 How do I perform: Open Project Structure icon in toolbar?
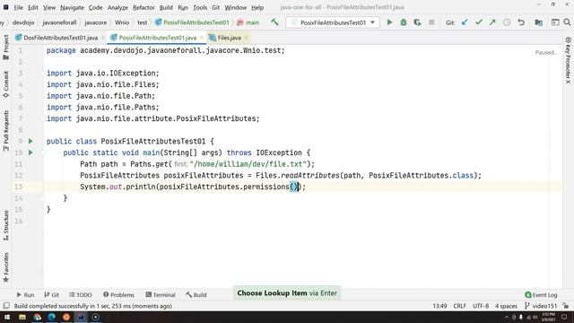click(538, 22)
